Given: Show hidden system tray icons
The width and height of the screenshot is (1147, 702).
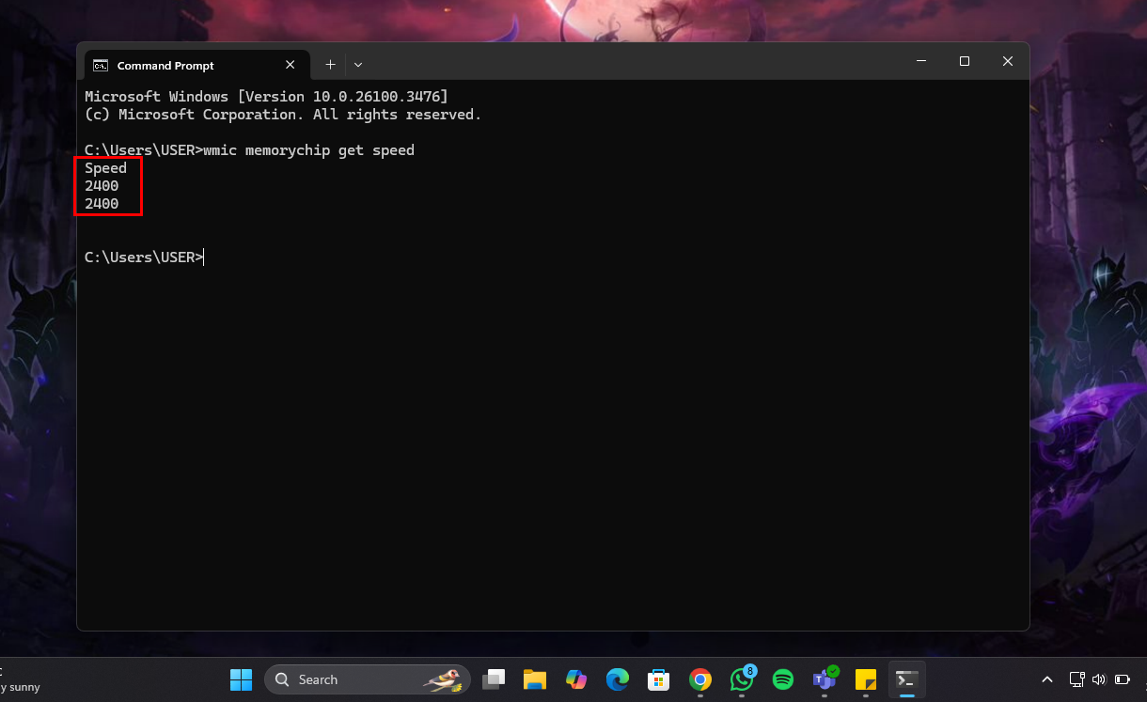Looking at the screenshot, I should [x=1047, y=679].
